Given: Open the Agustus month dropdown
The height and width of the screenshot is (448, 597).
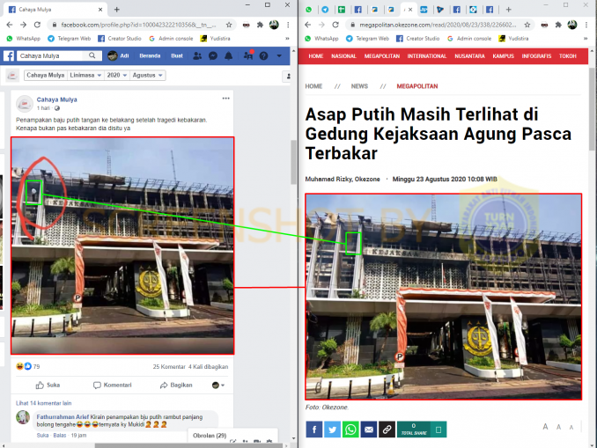Looking at the screenshot, I should pos(147,76).
